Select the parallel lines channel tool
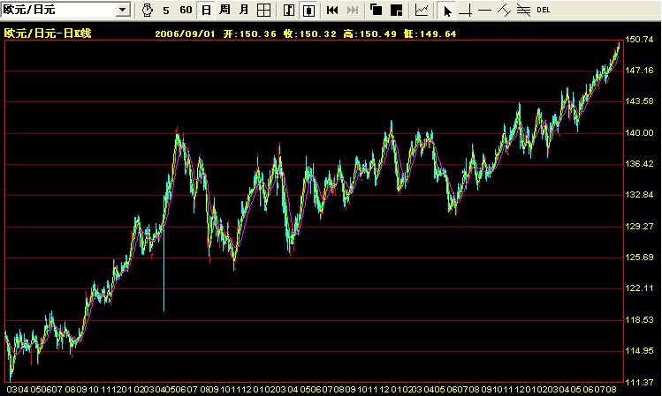Screen dimensions: 662x396 point(523,10)
